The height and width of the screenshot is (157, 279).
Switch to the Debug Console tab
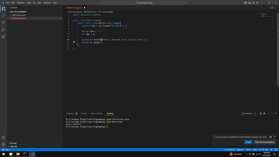[x=96, y=113]
